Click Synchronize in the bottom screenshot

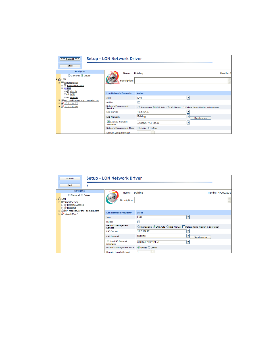[201, 237]
